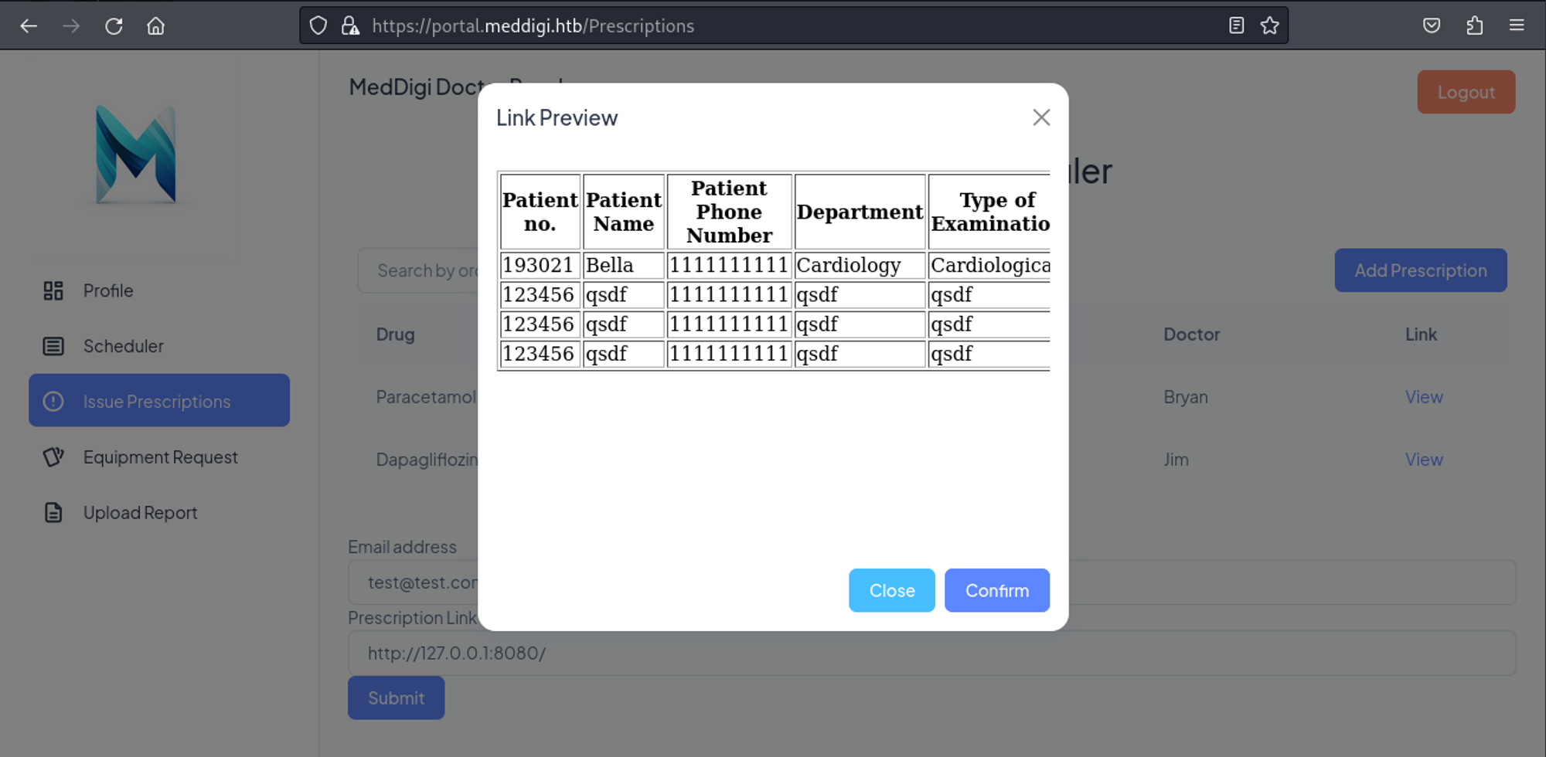View site security lock information
This screenshot has width=1546, height=757.
pos(350,26)
